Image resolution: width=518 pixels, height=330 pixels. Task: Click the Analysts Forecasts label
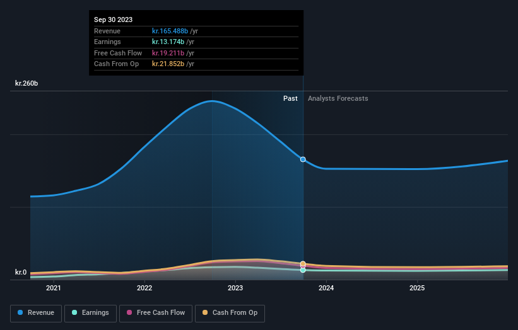338,98
